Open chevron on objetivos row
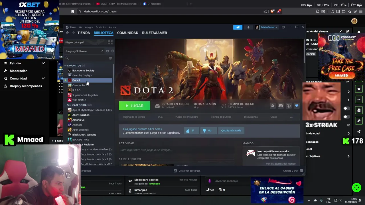 point(348,156)
